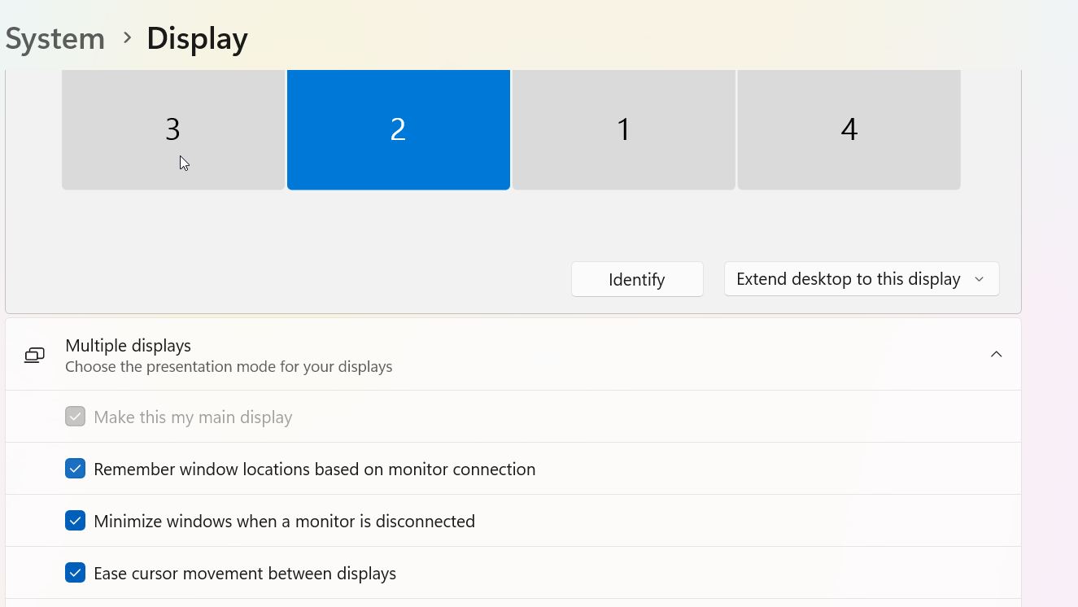Select display 4 in the arrangement
This screenshot has width=1078, height=607.
(849, 129)
